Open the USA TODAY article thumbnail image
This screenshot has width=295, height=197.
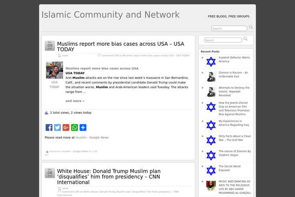coord(55,70)
